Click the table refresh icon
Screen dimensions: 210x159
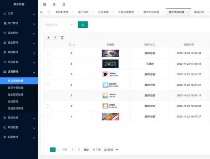pyautogui.click(x=62, y=37)
